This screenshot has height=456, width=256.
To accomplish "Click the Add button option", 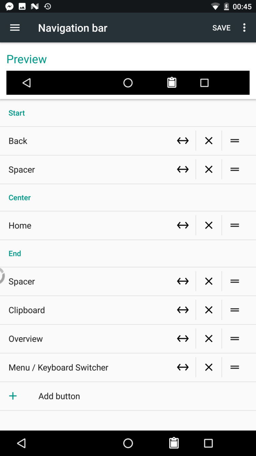I will [59, 396].
